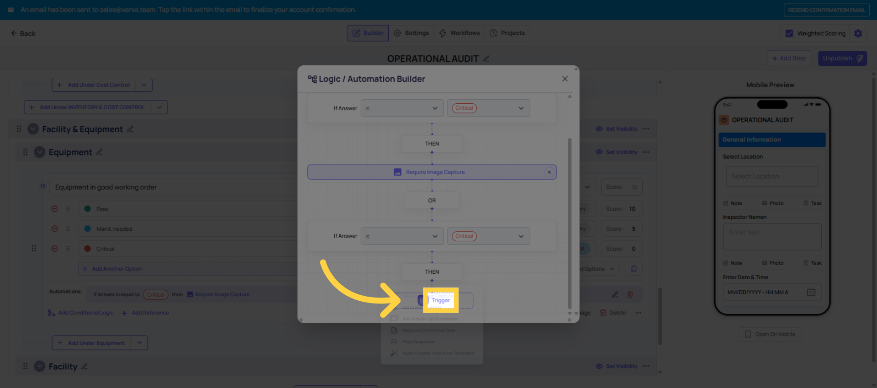The height and width of the screenshot is (388, 877).
Task: Go Back using the arrow link
Action: click(23, 33)
